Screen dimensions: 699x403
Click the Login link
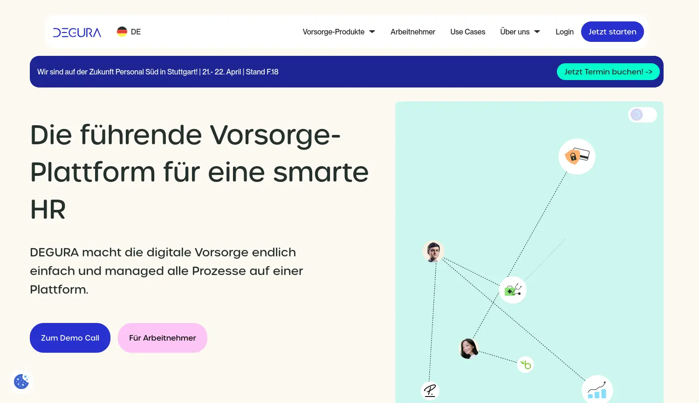click(564, 32)
